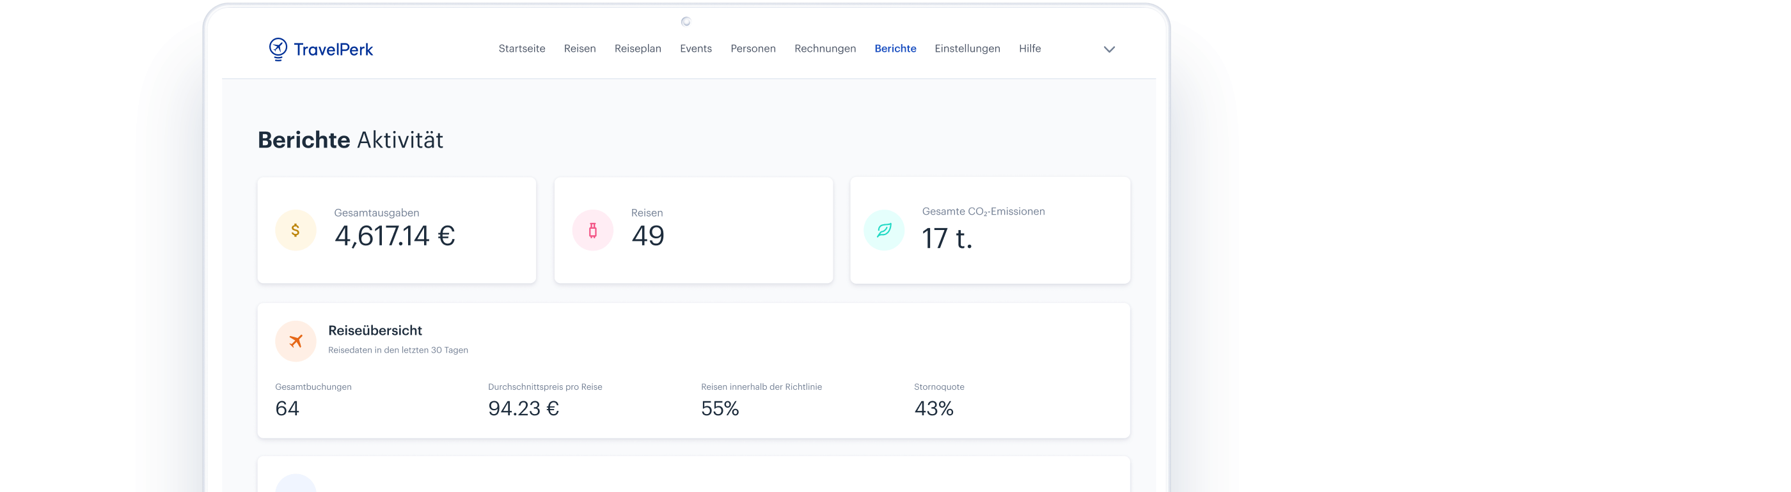Screen dimensions: 1791x492
Task: Click the dollar icon for Gesamtausgaben
Action: (296, 230)
